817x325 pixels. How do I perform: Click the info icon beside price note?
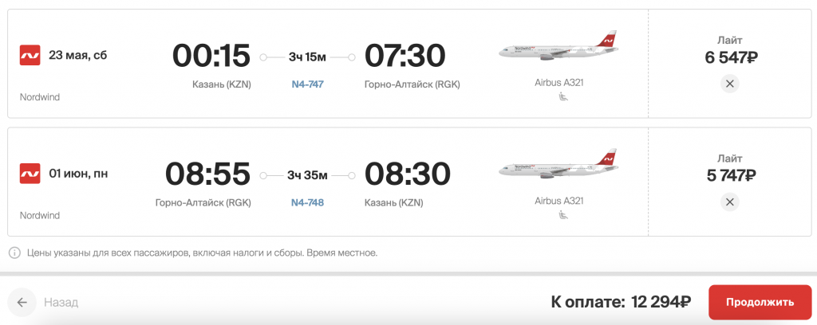(x=14, y=253)
